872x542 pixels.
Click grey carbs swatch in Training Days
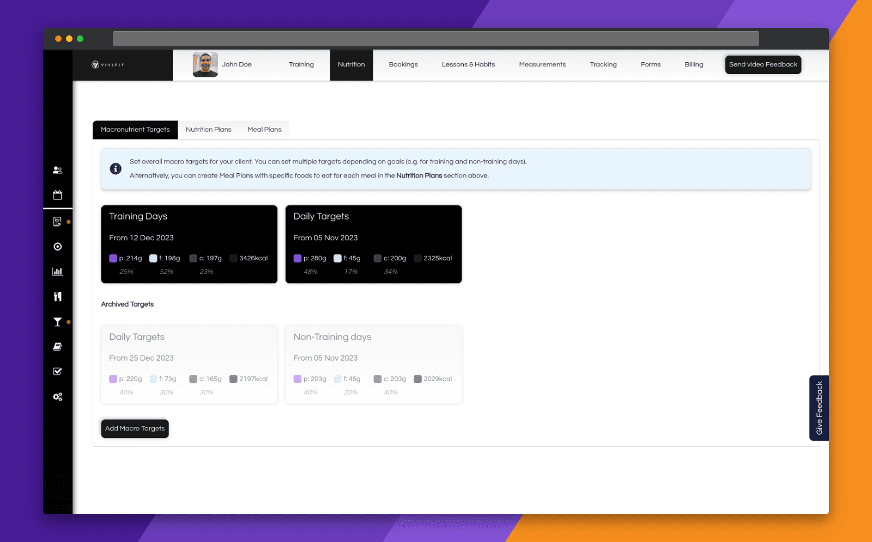[193, 259]
